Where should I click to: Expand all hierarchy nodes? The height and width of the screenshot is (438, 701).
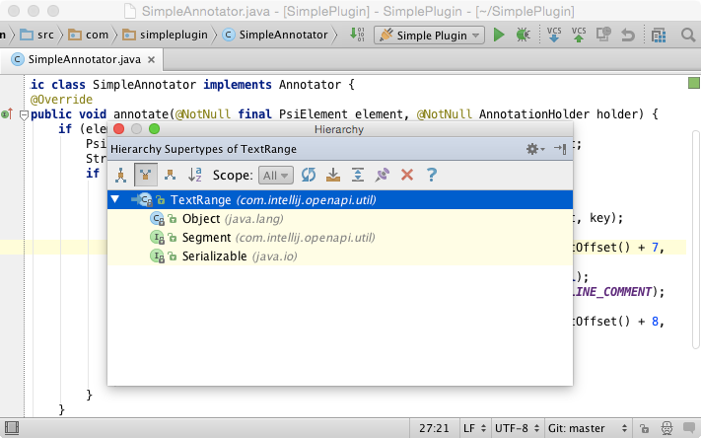358,175
